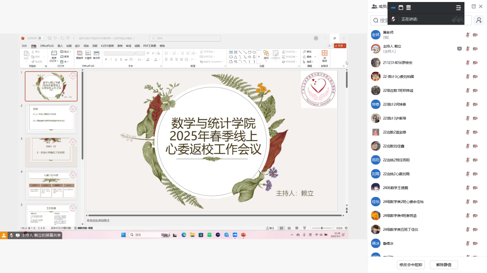Click the screen sharing icon beside 主持人 赖立

pyautogui.click(x=459, y=49)
